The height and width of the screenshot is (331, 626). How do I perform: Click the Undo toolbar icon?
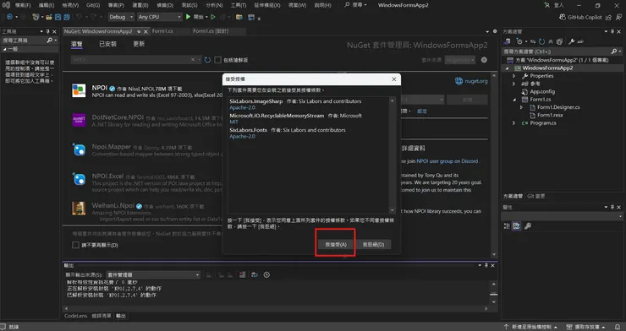(79, 17)
